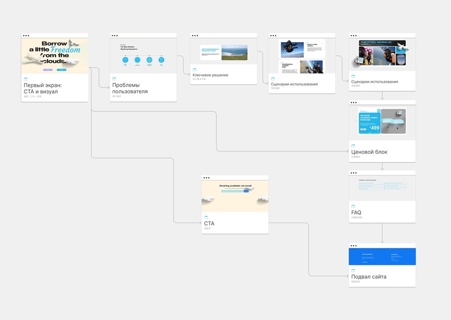
Task: Open three-dot menu on Ценовой блок card
Action: pyautogui.click(x=354, y=102)
